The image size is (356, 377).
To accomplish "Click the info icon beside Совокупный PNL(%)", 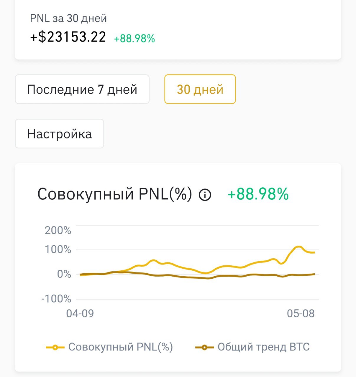I will pyautogui.click(x=205, y=195).
